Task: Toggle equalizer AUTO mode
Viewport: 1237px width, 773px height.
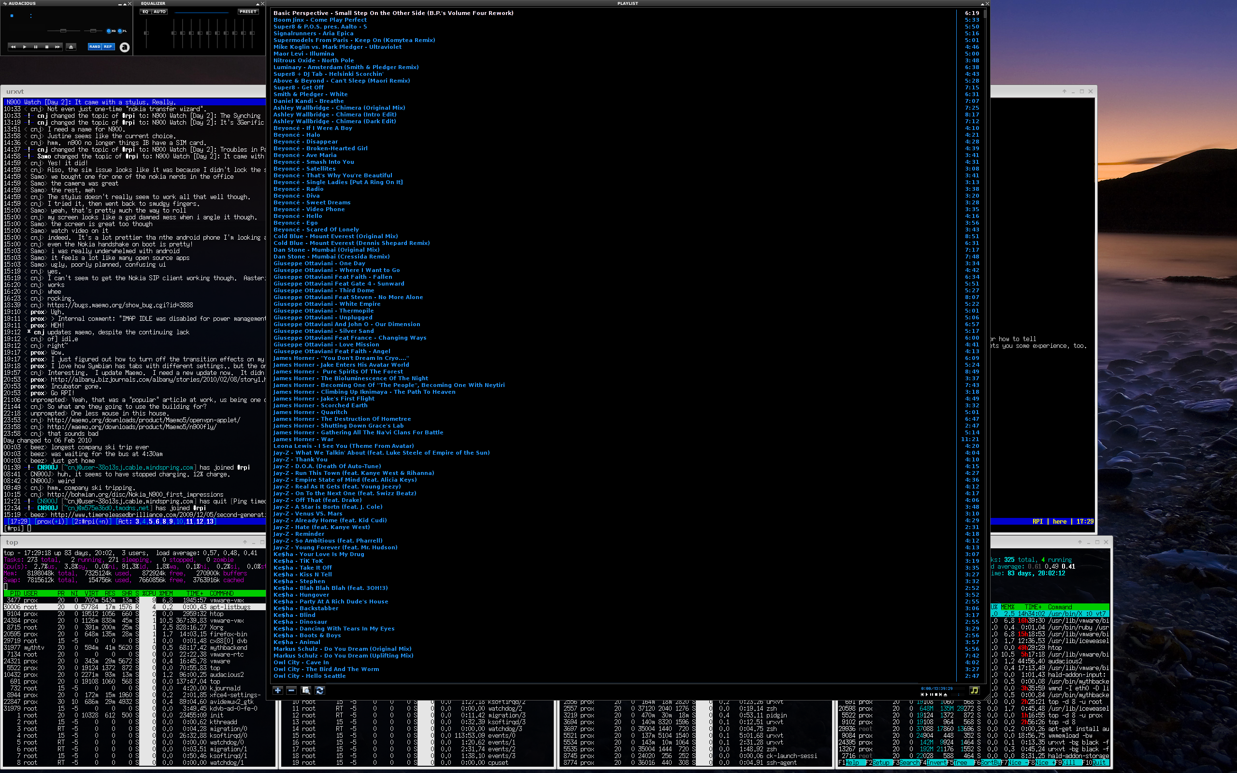Action: pos(159,12)
